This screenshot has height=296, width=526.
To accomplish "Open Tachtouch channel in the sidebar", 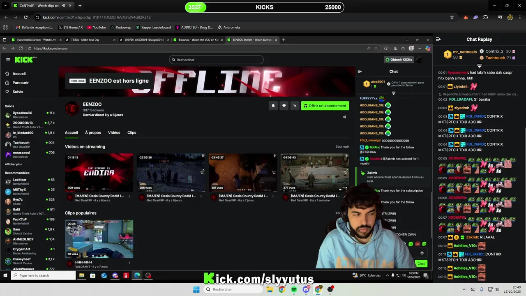I will (30, 144).
